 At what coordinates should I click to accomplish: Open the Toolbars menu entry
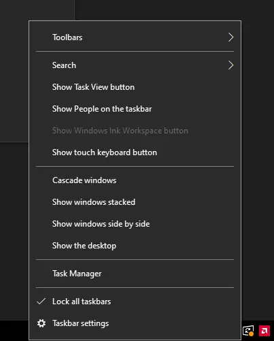pos(135,37)
